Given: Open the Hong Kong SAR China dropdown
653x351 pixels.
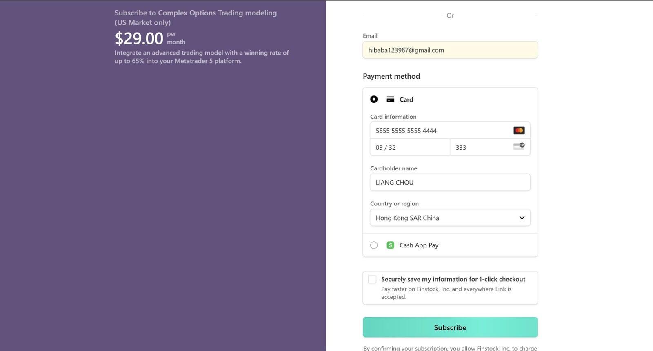Looking at the screenshot, I should pyautogui.click(x=450, y=218).
